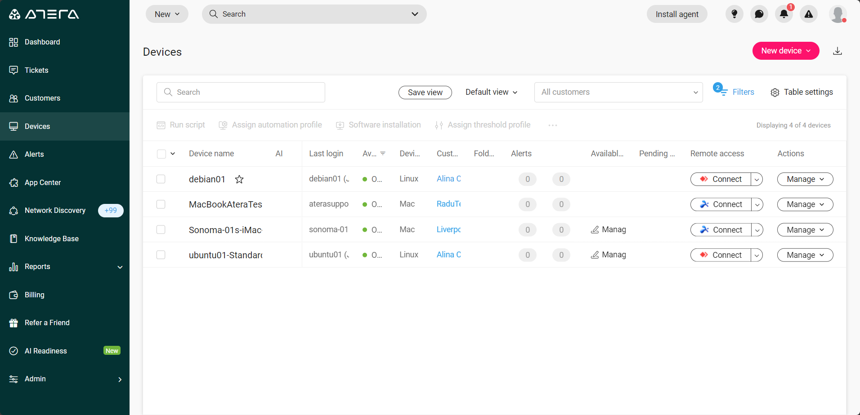Click the global search magnifier icon
The width and height of the screenshot is (860, 415).
click(214, 14)
